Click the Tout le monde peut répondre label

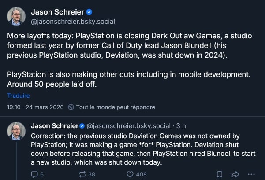(116, 107)
